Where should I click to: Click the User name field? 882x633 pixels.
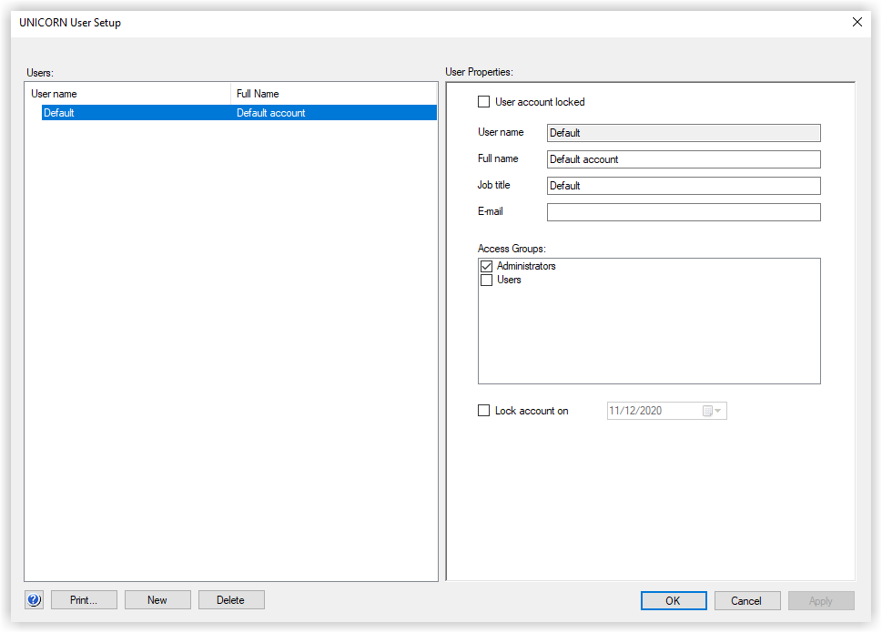click(x=684, y=133)
